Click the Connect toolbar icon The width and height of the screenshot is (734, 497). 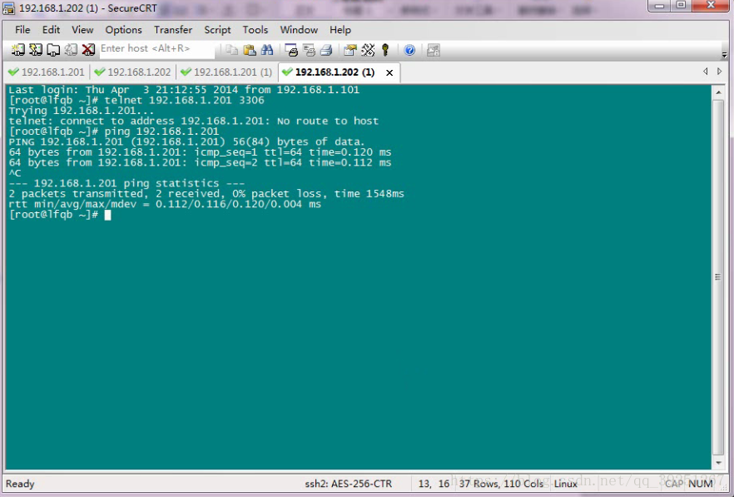point(17,50)
